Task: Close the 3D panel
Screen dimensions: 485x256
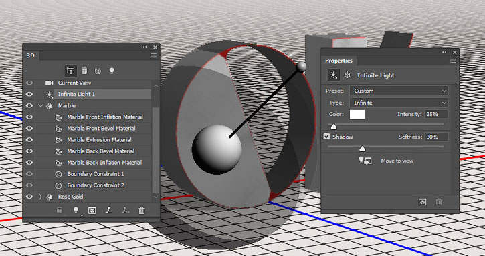Action: pos(155,47)
